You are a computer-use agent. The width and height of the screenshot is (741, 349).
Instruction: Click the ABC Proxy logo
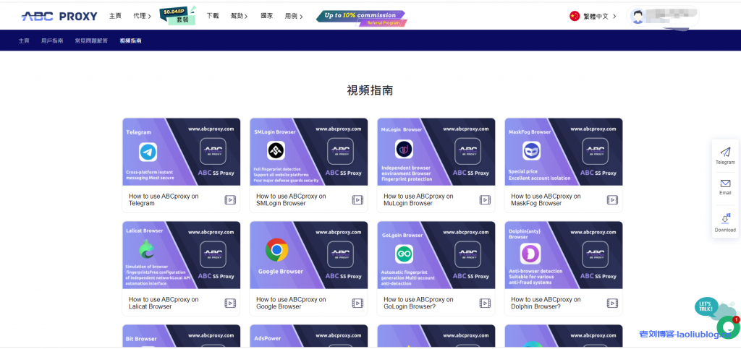point(59,16)
